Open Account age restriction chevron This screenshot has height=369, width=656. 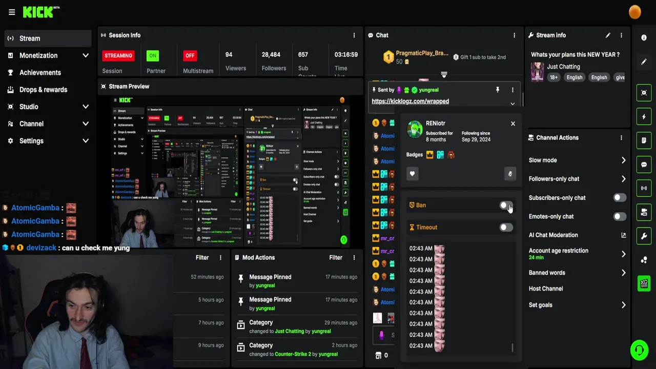tap(623, 254)
